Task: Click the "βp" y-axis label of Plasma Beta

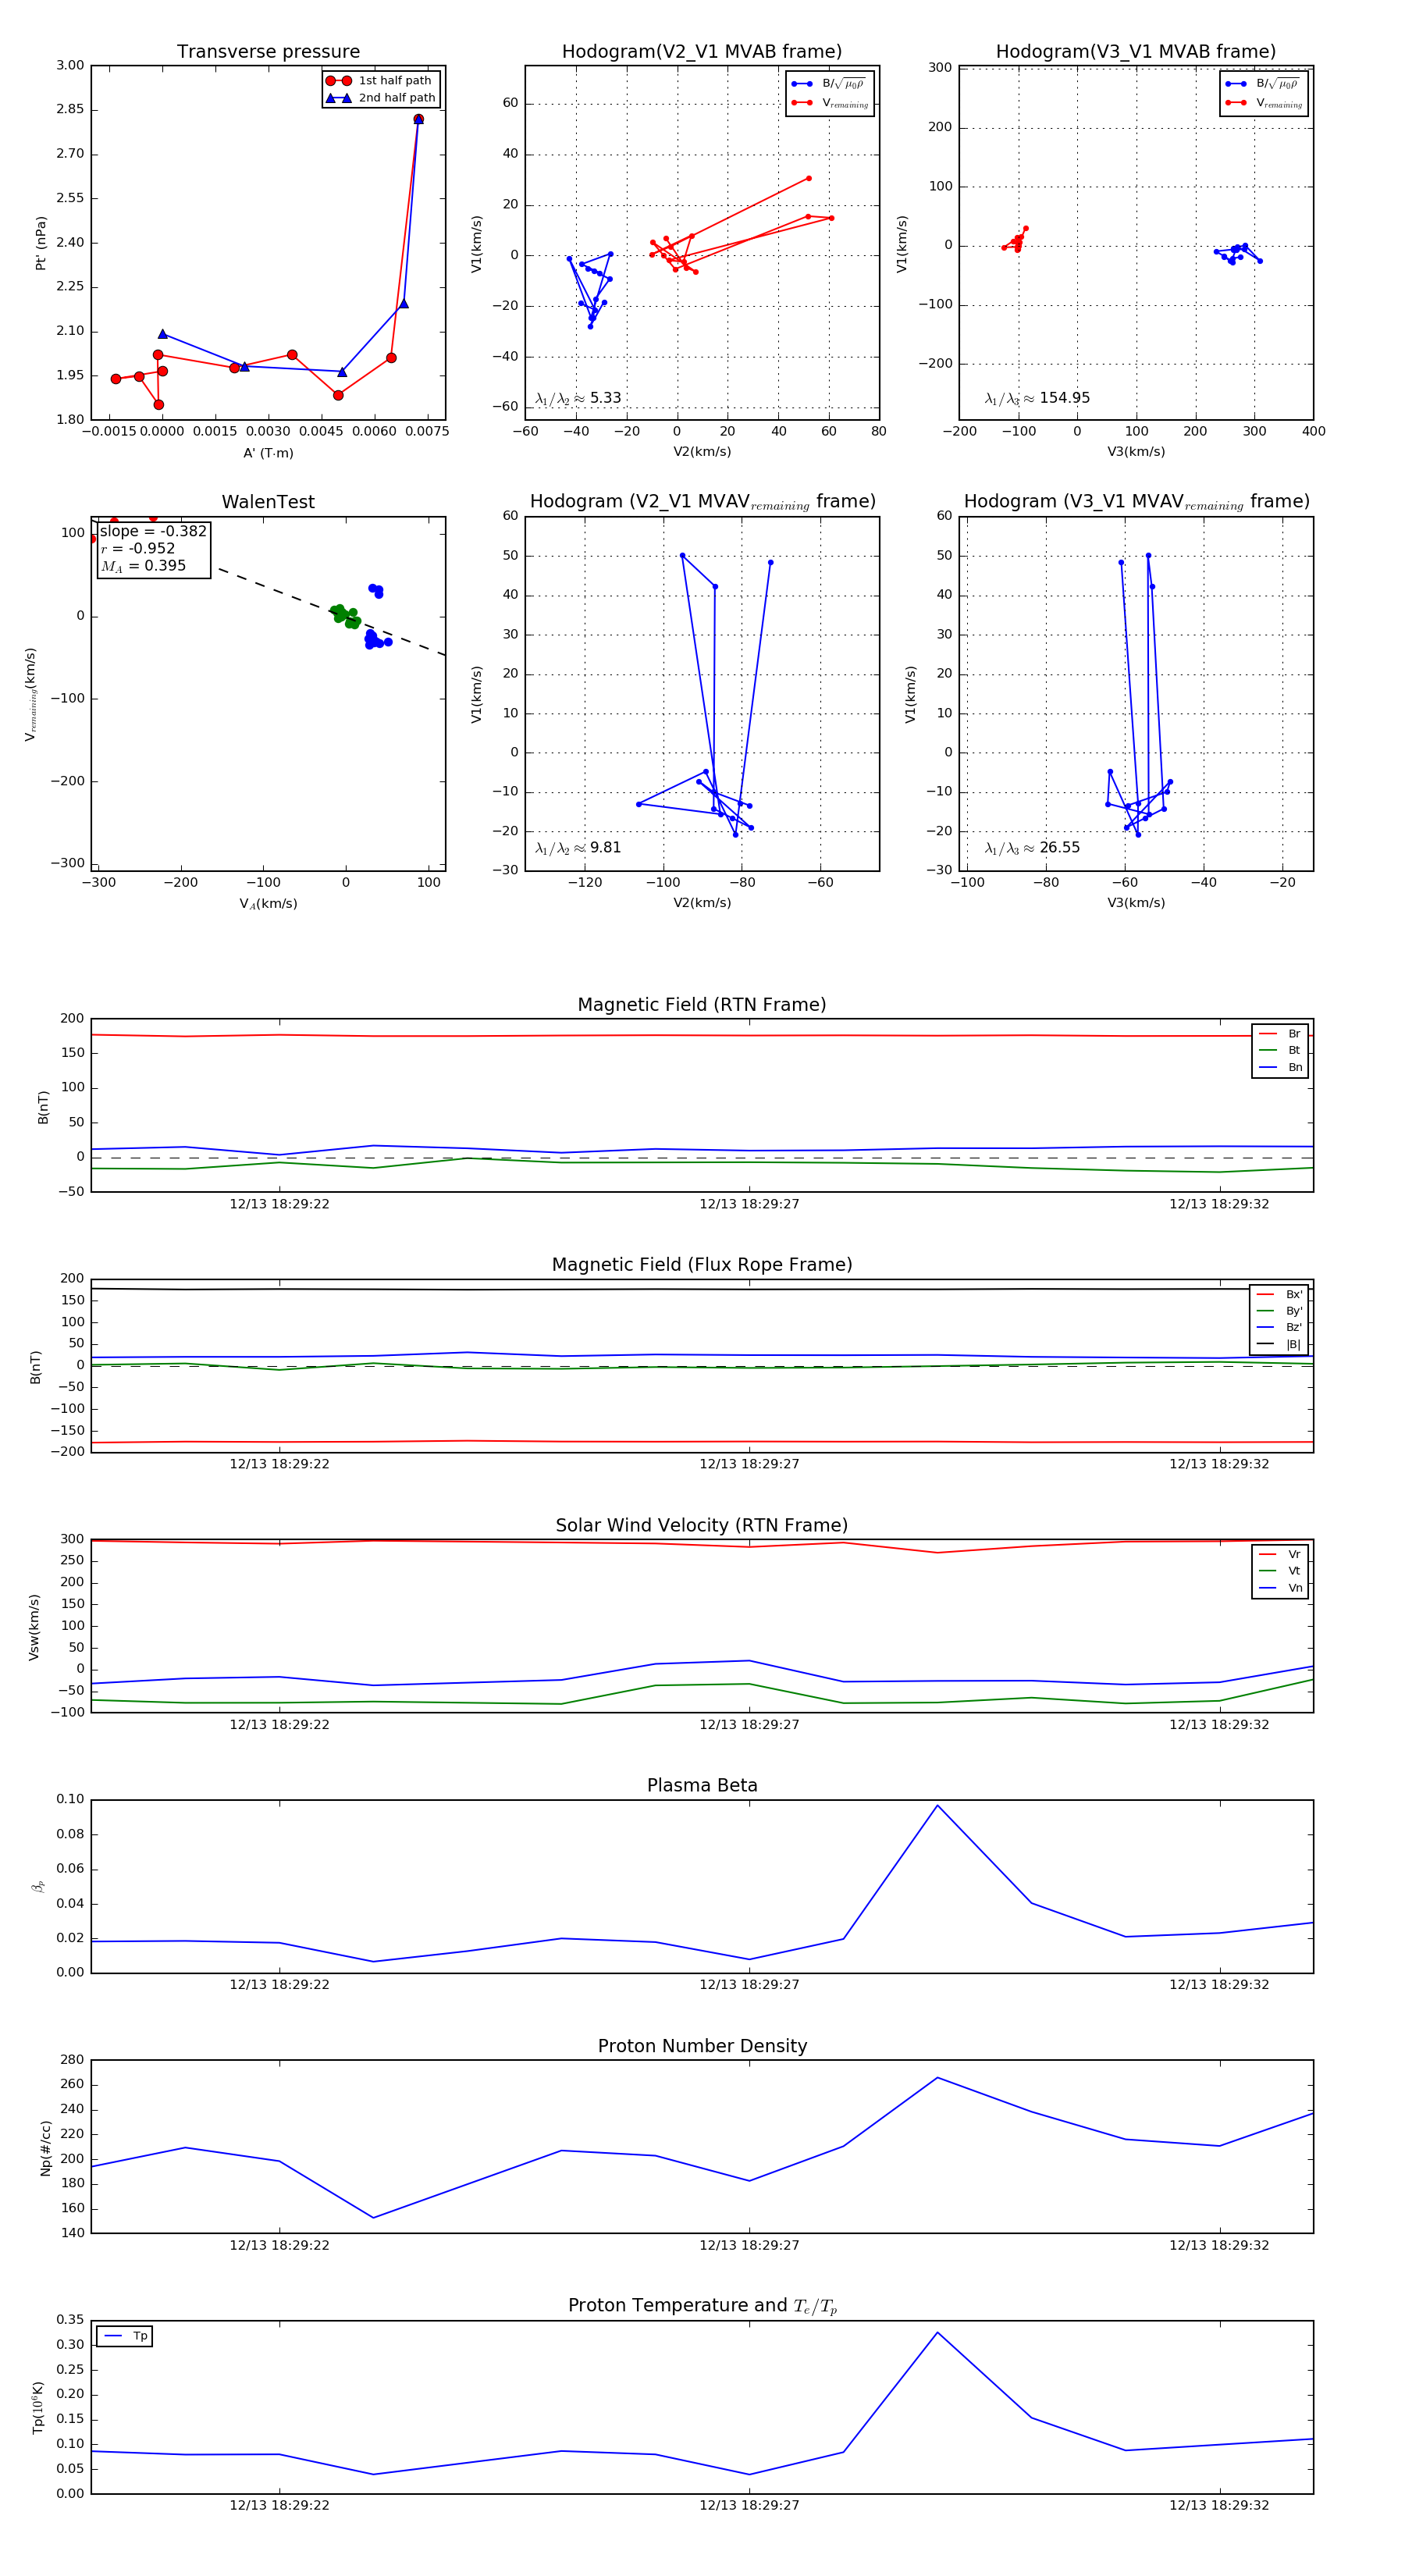Action: pos(38,1887)
